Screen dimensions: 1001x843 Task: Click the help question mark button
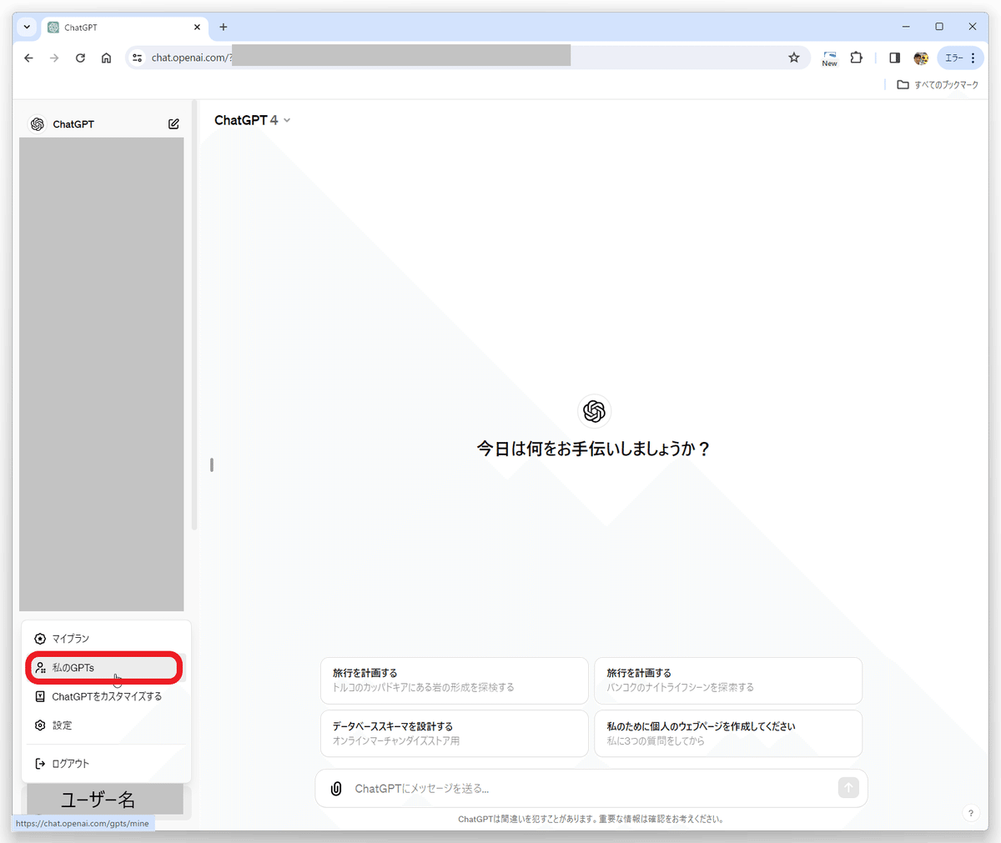[971, 813]
